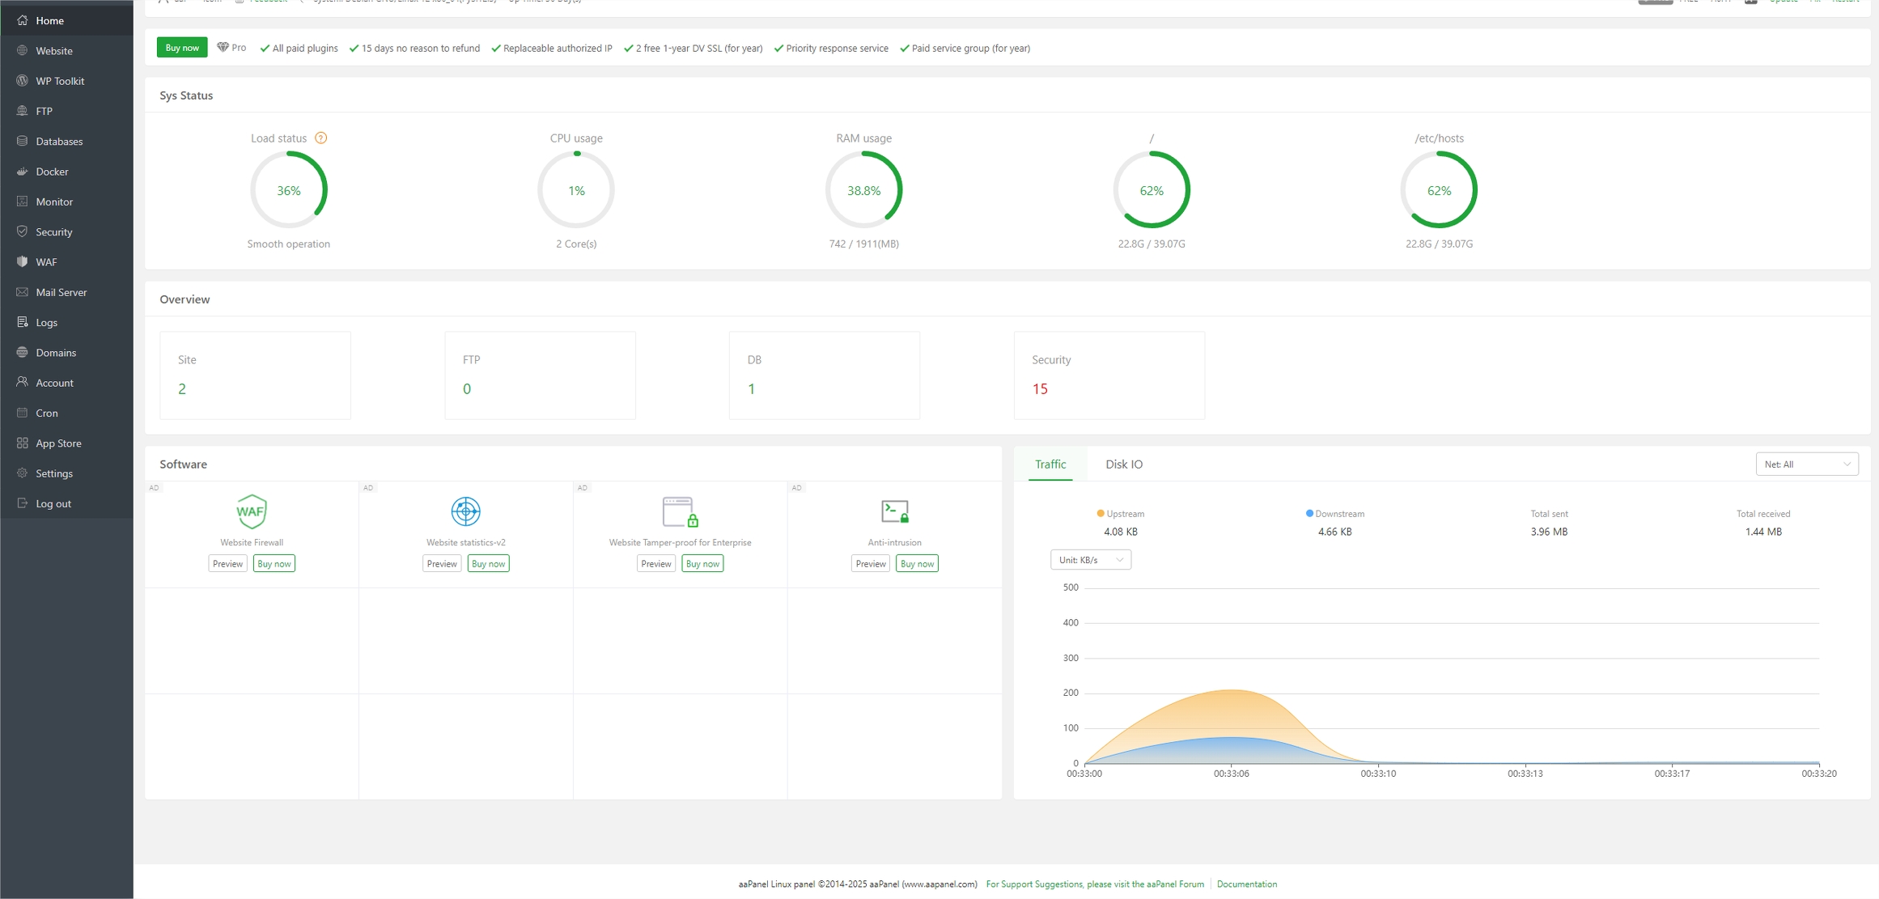1879x899 pixels.
Task: Click the Anti-intrusion terminal icon
Action: pos(895,511)
